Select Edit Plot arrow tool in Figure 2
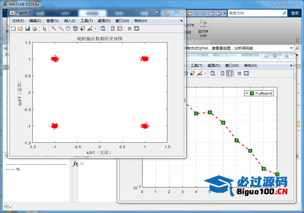Screen dimensions: 304x213 point(45,29)
